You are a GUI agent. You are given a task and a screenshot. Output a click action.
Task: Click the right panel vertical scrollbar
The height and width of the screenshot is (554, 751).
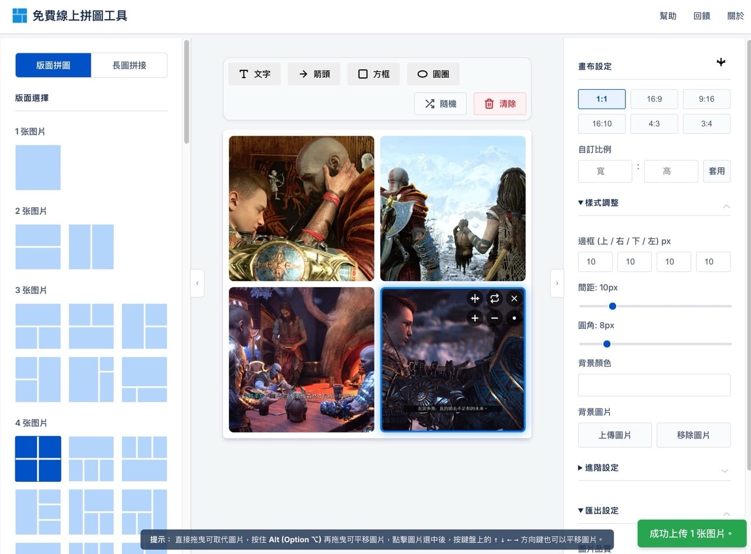pyautogui.click(x=748, y=254)
